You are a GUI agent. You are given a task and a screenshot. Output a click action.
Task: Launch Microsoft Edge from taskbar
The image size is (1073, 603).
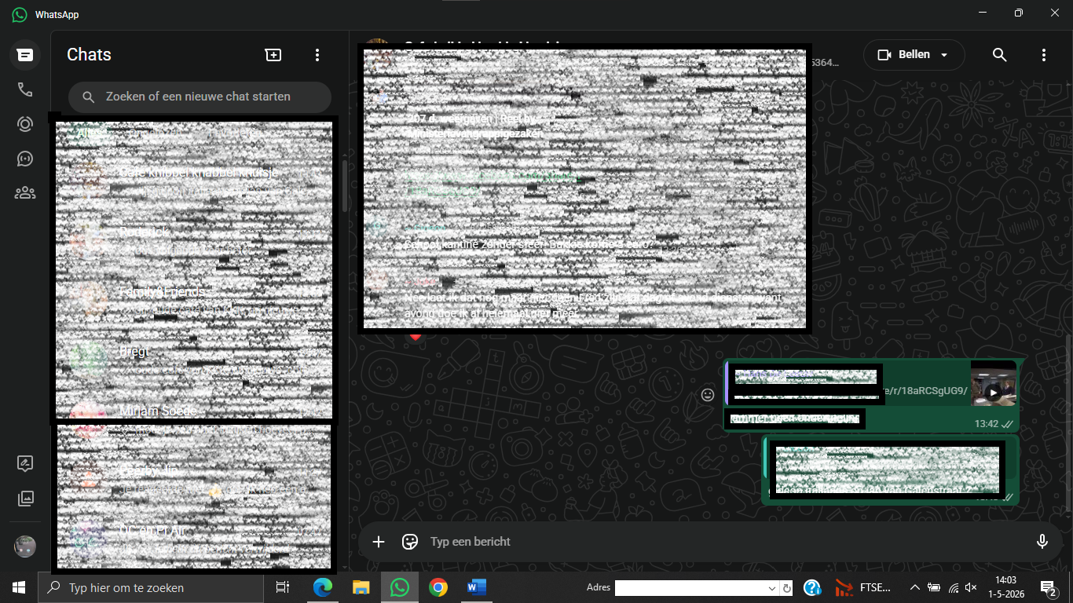pos(323,587)
